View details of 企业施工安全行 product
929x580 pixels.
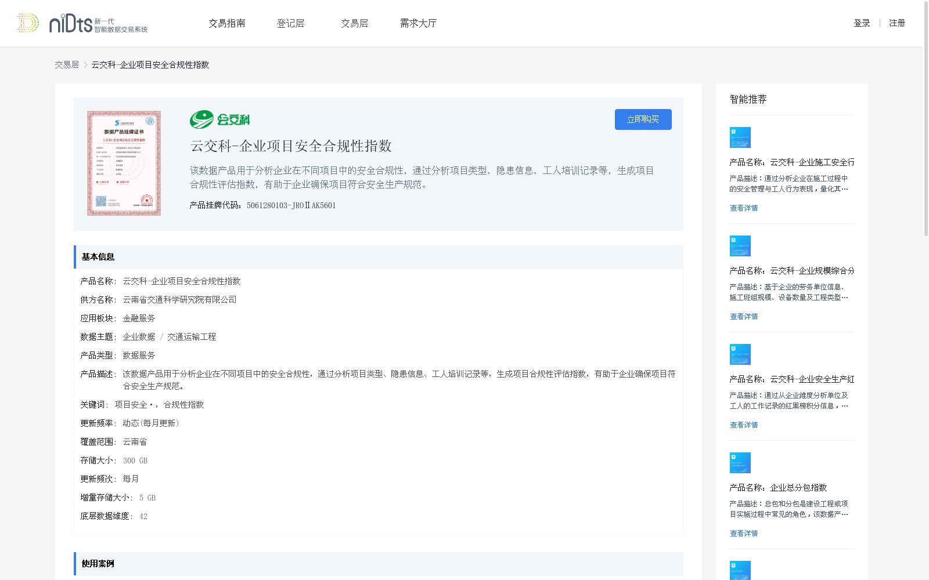click(744, 208)
